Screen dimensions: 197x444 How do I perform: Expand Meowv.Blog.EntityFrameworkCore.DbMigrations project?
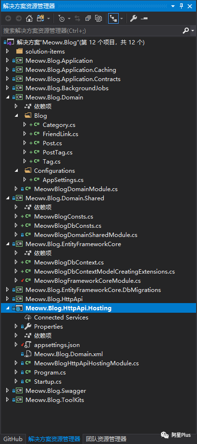[x=7, y=290]
